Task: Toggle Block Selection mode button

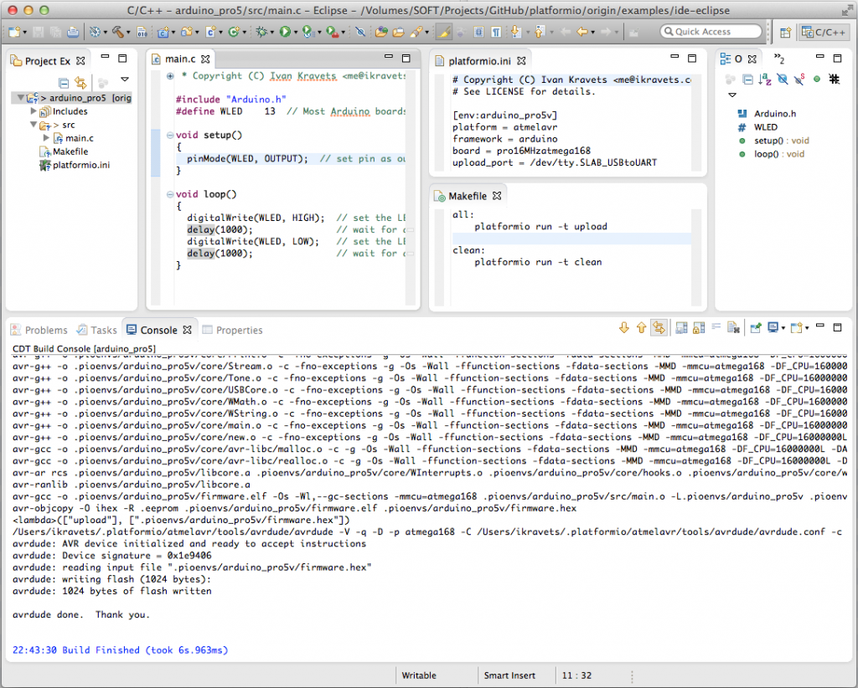Action: click(x=478, y=33)
